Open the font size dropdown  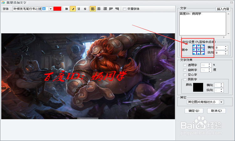click(x=51, y=9)
